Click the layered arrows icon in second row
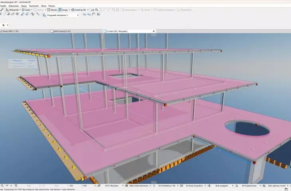The image size is (291, 191). pyautogui.click(x=32, y=14)
